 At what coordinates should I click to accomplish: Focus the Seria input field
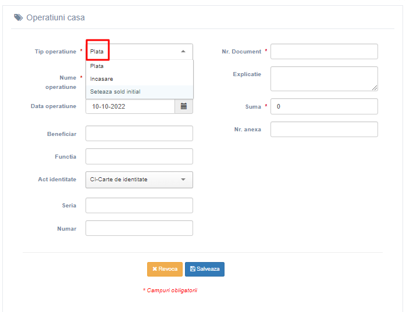pos(139,206)
